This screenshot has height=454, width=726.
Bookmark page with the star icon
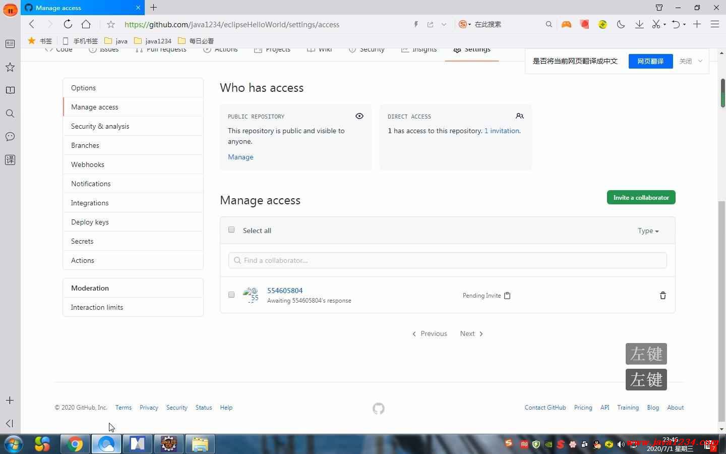point(111,24)
